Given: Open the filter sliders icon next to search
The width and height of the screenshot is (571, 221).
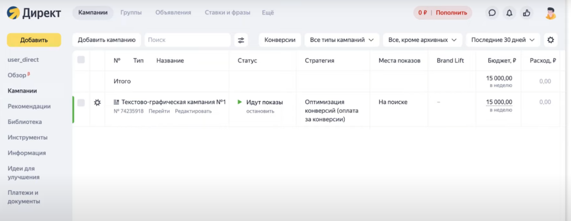Looking at the screenshot, I should pos(241,40).
